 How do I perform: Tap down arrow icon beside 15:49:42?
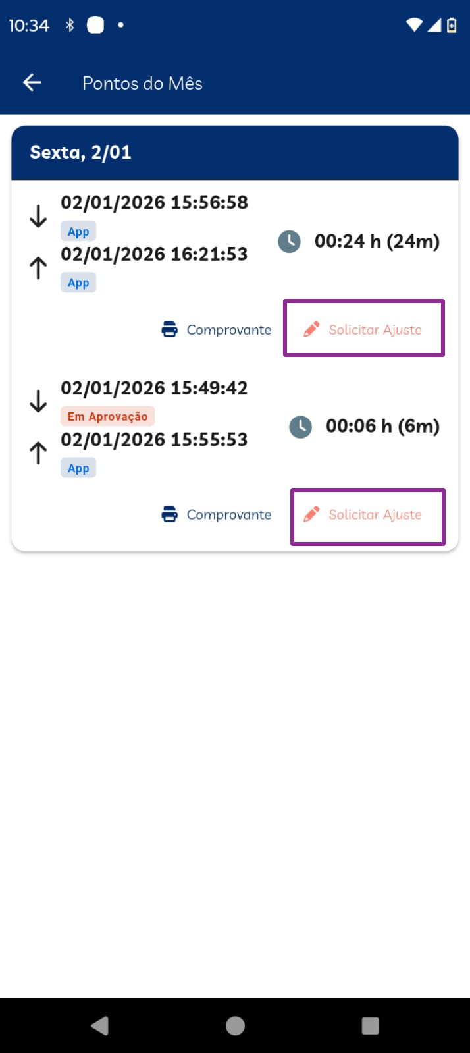click(38, 400)
